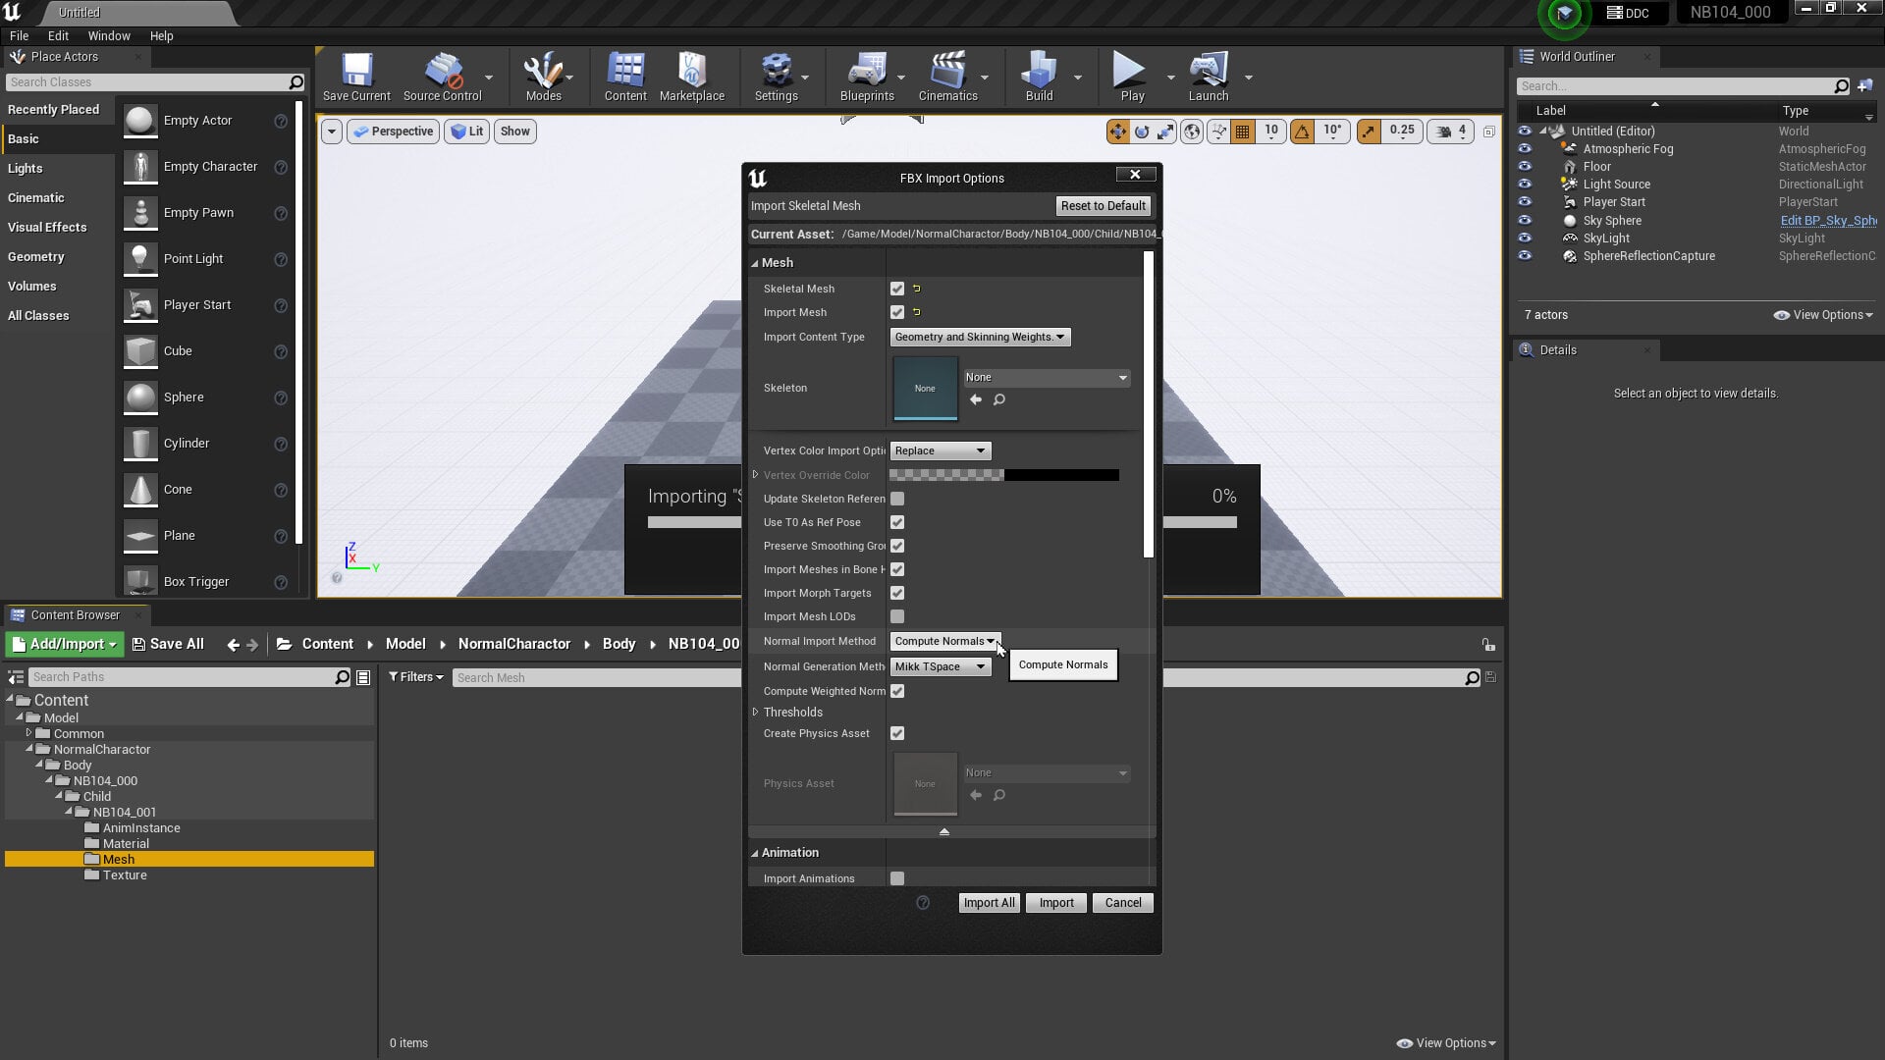Screen dimensions: 1885x1060
Task: Open the Modes toolbar icon
Action: 543,77
